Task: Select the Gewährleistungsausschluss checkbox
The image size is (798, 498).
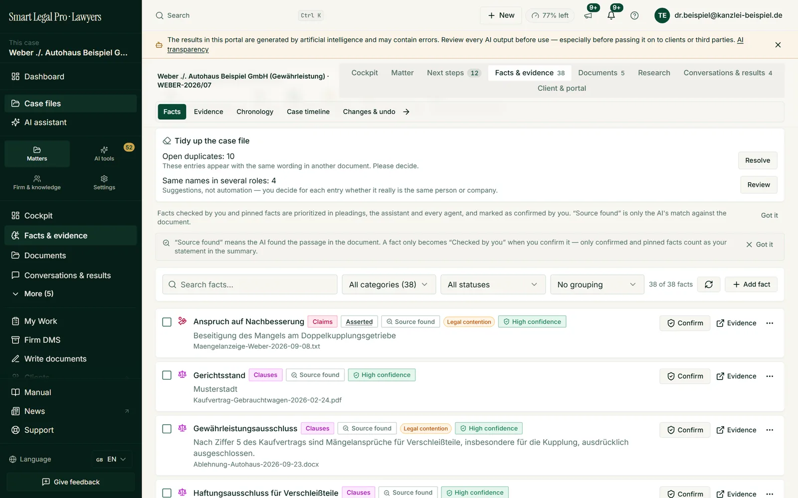Action: pos(167,429)
